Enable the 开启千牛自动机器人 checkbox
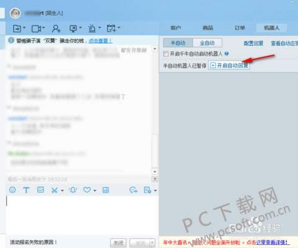The height and width of the screenshot is (248, 298). (166, 54)
